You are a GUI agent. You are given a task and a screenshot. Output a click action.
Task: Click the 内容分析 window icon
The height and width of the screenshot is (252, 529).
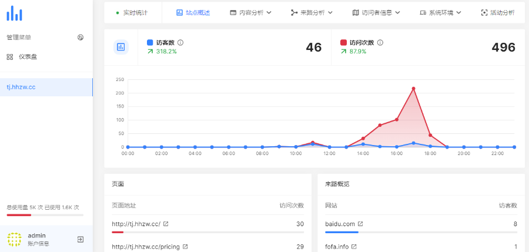[233, 13]
